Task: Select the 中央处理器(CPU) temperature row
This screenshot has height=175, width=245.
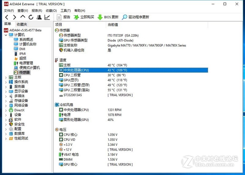Action: pos(133,70)
